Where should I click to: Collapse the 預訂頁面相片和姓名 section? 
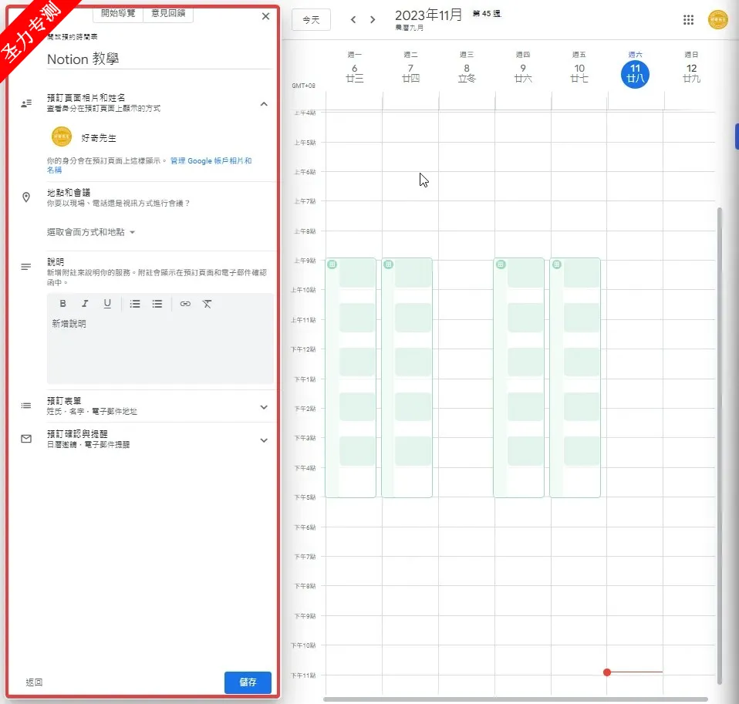(x=264, y=103)
